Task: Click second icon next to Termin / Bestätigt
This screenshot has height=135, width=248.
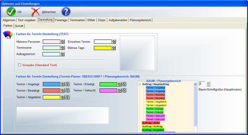Action: pos(68,90)
